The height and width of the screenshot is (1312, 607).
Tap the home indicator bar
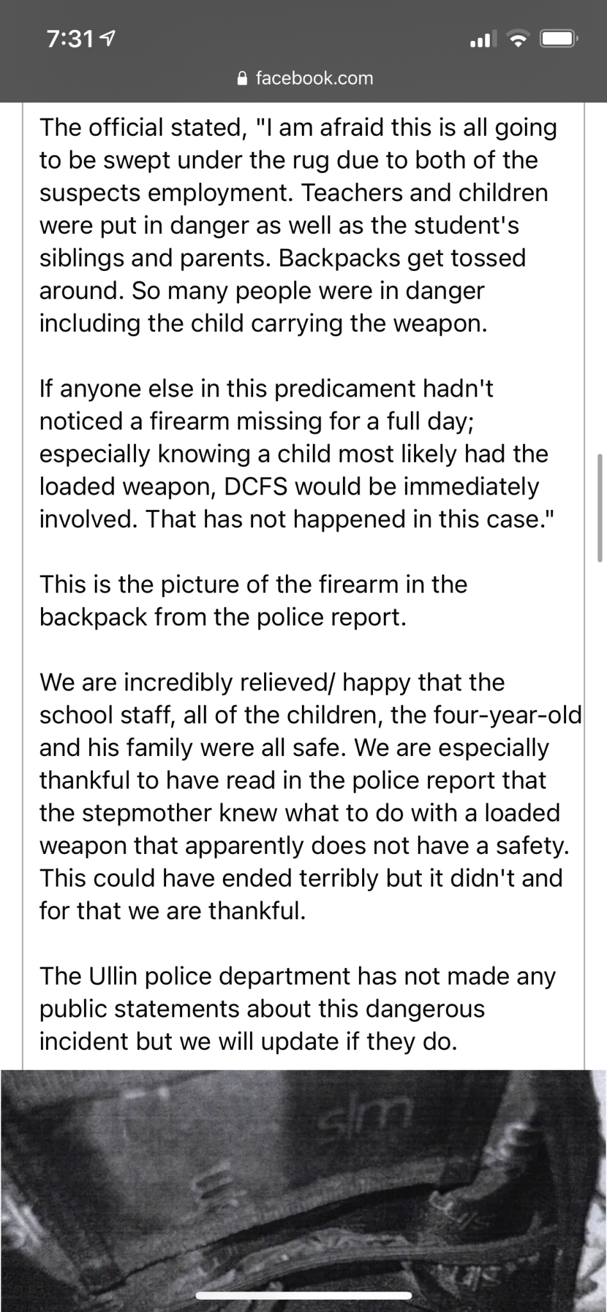[303, 1295]
